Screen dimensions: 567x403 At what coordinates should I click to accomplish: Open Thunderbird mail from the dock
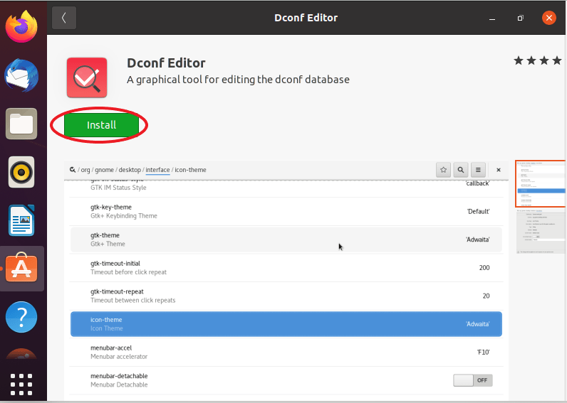click(21, 75)
